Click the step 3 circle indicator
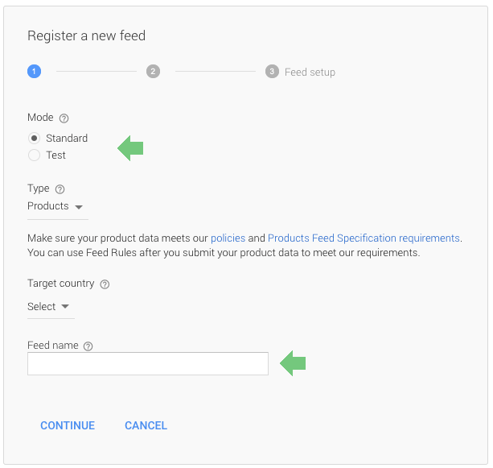The image size is (493, 468). [x=272, y=72]
